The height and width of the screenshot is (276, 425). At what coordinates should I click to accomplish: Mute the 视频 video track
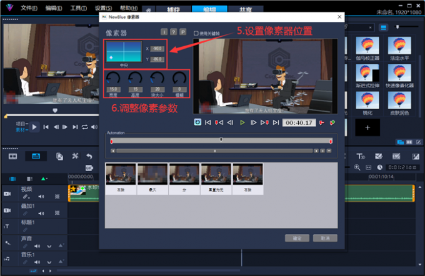tap(41, 197)
